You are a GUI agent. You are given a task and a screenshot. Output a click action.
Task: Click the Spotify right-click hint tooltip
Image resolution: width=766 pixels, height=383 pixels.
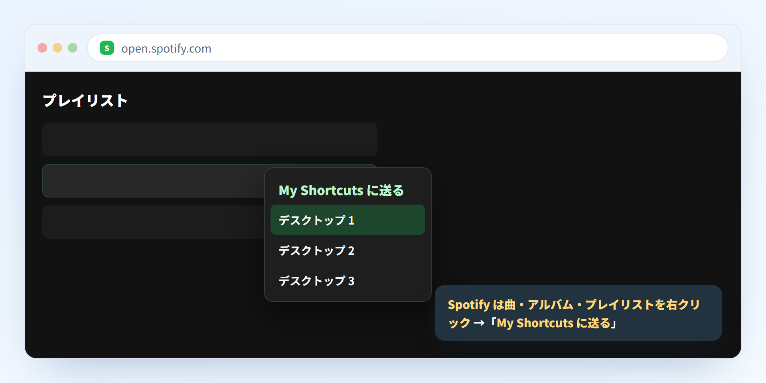(x=578, y=313)
